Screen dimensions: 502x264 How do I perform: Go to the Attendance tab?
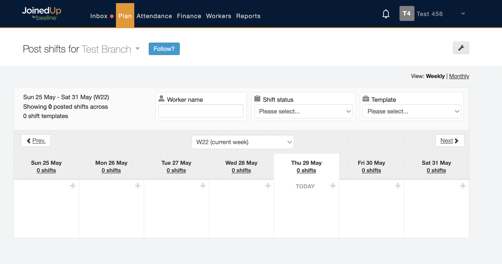[x=154, y=16]
